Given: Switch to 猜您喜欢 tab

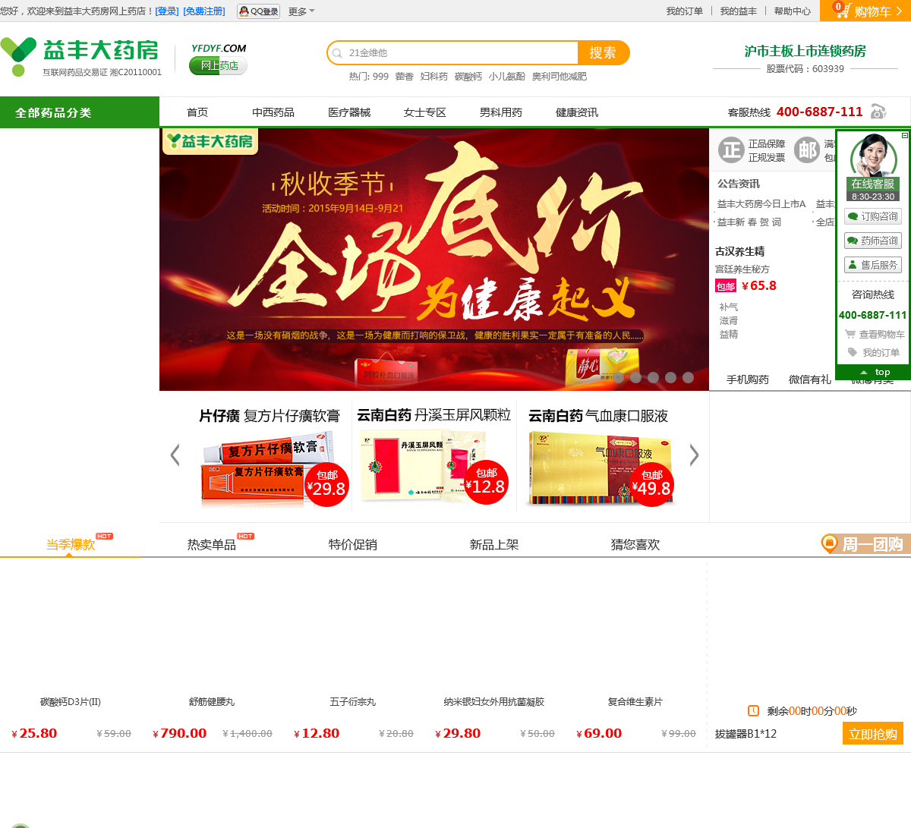Looking at the screenshot, I should point(635,544).
